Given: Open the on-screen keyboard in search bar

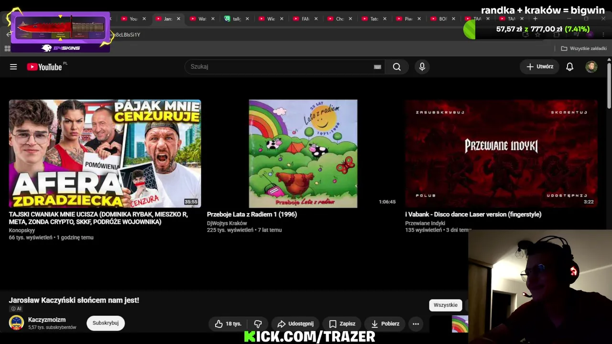Looking at the screenshot, I should click(377, 67).
